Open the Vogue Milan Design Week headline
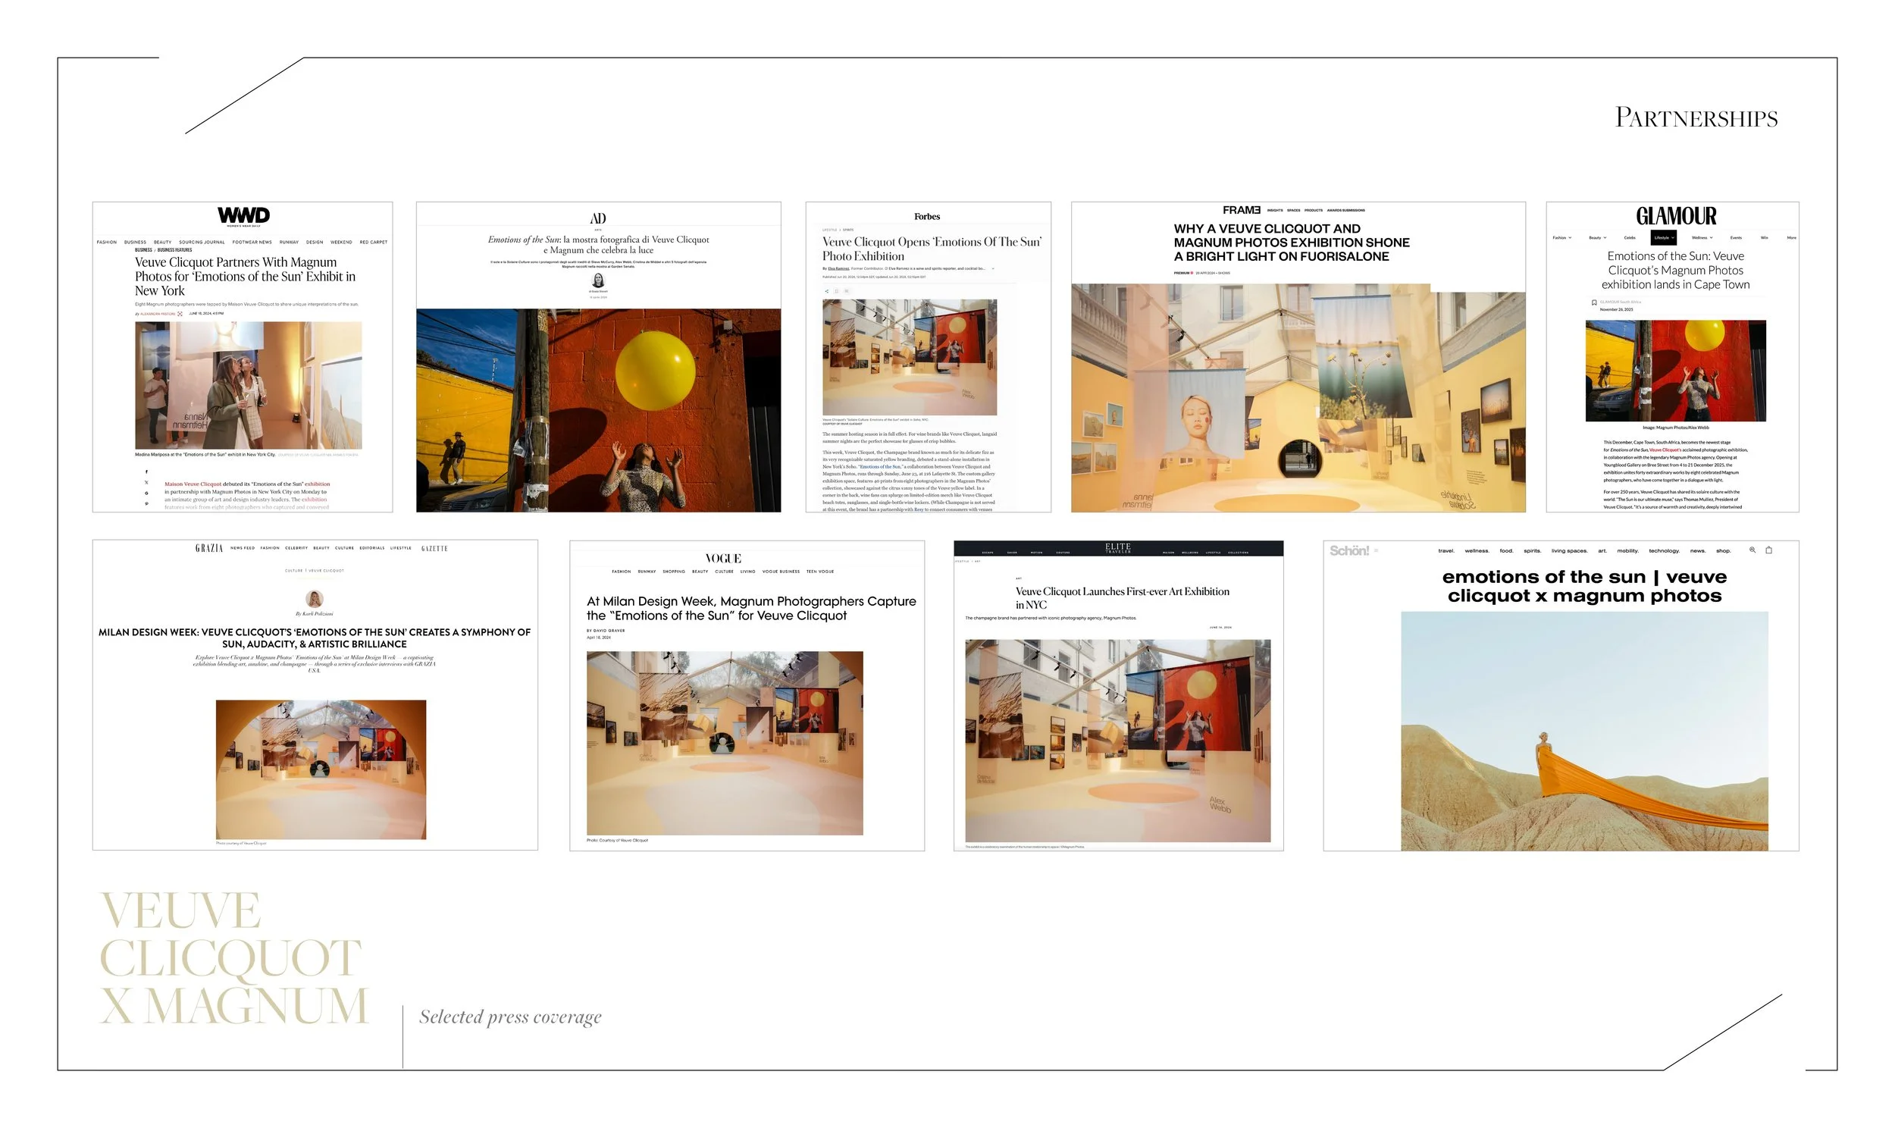1895x1128 pixels. coord(750,609)
